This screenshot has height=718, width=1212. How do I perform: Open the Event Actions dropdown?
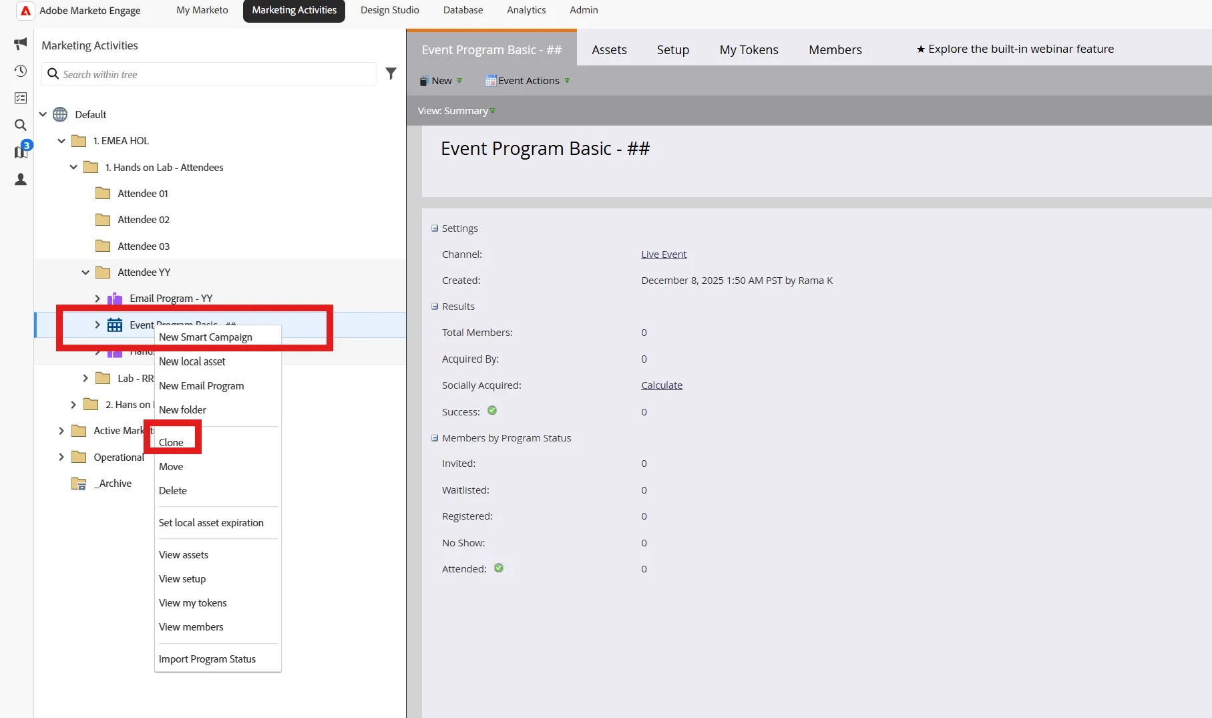528,81
